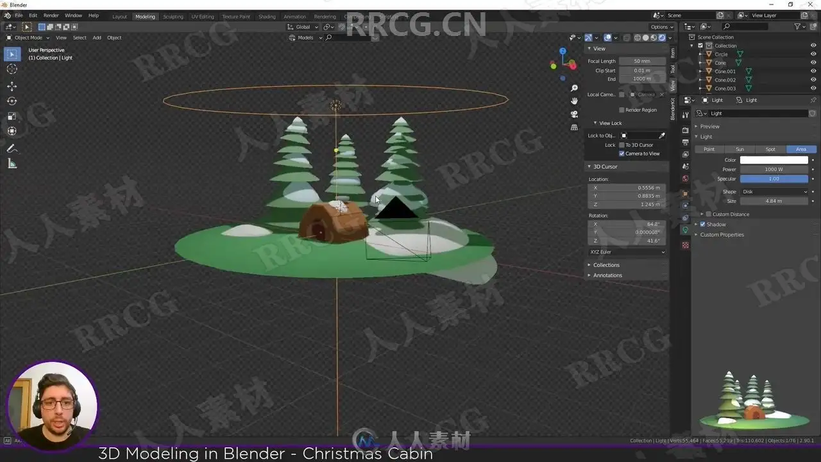Viewport: 821px width, 462px height.
Task: Open the View Layer properties tab icon
Action: (x=685, y=155)
